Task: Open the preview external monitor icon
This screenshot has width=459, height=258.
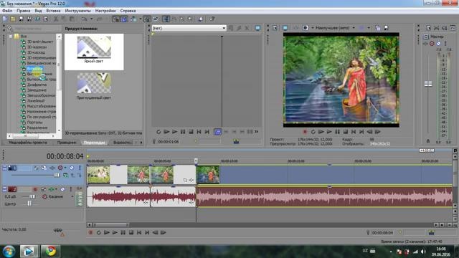Action: (285, 28)
